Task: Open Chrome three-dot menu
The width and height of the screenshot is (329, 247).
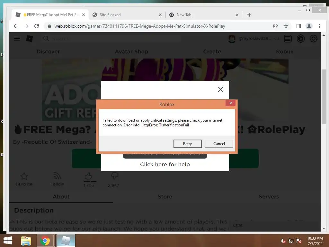Action: click(319, 26)
